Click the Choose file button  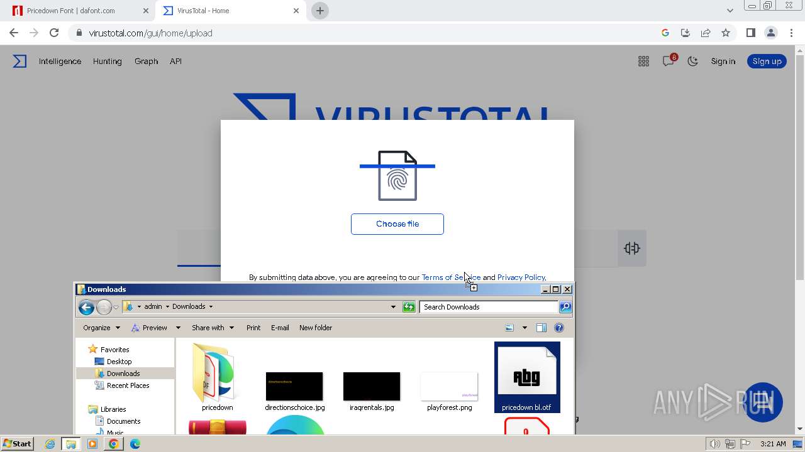coord(397,224)
